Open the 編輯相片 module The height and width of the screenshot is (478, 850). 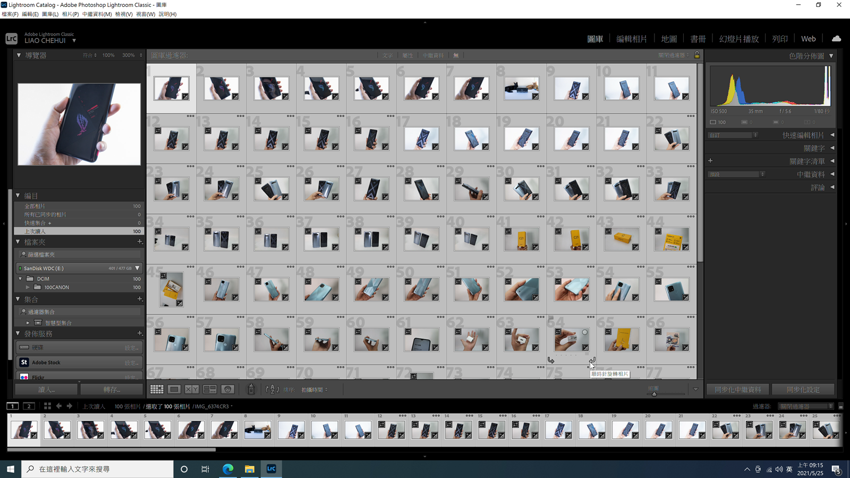(x=631, y=39)
